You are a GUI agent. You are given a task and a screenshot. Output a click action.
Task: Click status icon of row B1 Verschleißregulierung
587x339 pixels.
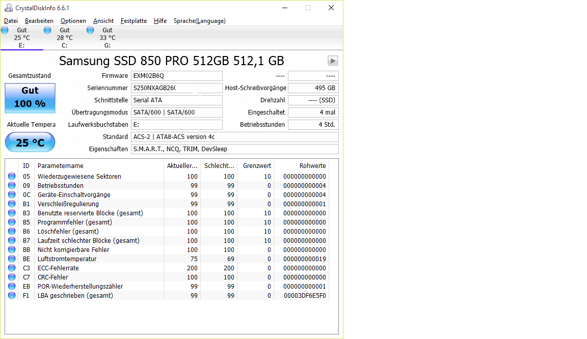(x=12, y=204)
